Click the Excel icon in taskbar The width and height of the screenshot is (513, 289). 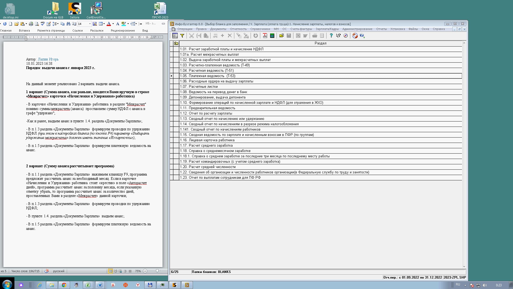[x=88, y=285]
